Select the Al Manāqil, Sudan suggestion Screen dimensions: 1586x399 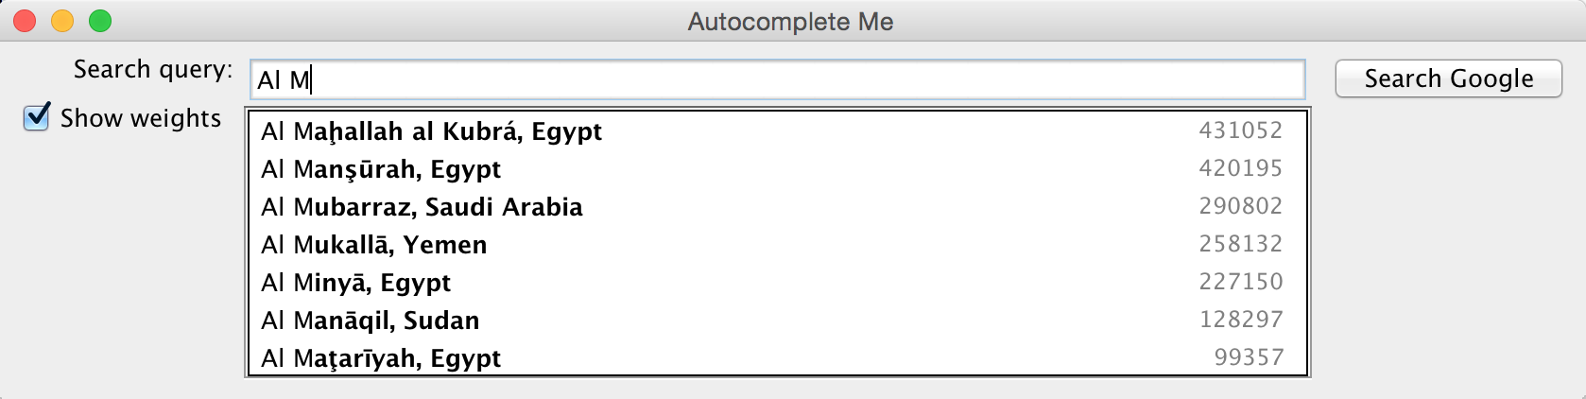pos(371,321)
